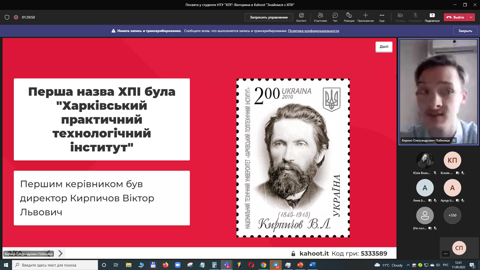Leave the meeting with Выйти button
Image resolution: width=480 pixels, height=270 pixels.
click(x=455, y=17)
